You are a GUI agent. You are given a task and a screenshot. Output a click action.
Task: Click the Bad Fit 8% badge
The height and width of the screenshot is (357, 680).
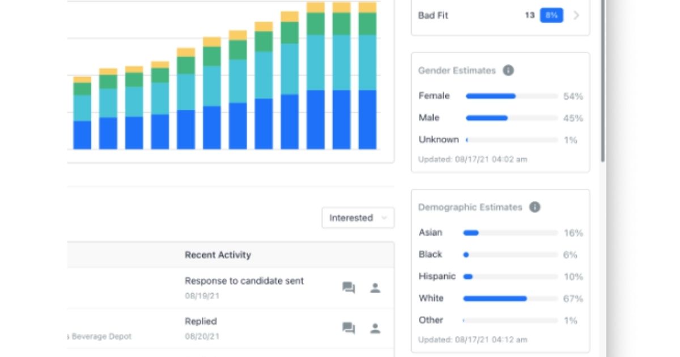pyautogui.click(x=551, y=16)
